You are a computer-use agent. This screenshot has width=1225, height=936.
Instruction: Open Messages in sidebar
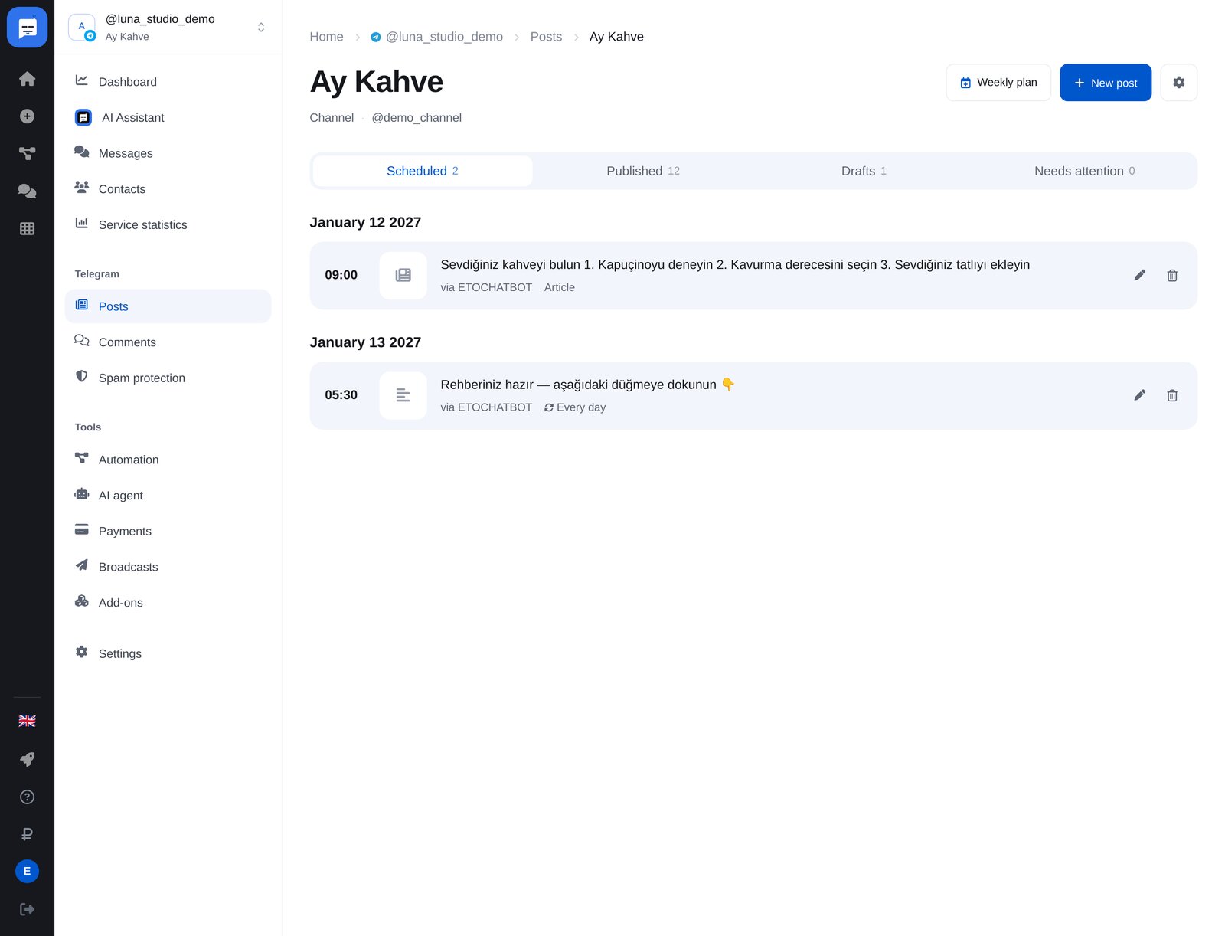pyautogui.click(x=168, y=153)
